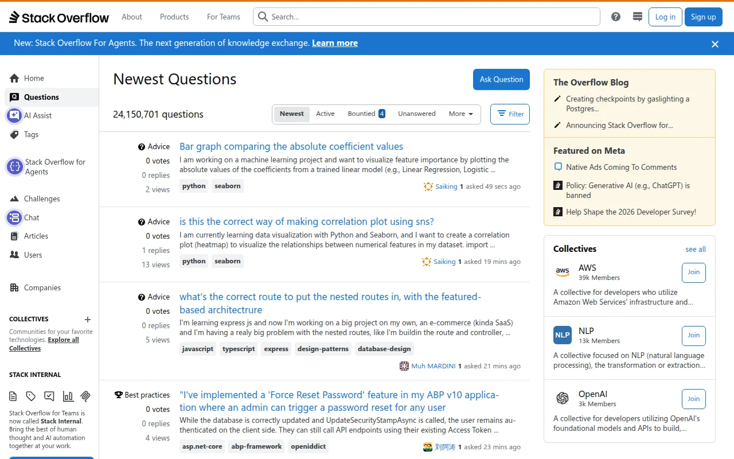Open Muh MARDINI's user profile link
The image size is (734, 459).
[x=434, y=366]
